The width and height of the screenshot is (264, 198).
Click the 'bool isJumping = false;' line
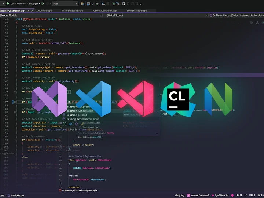click(x=38, y=33)
